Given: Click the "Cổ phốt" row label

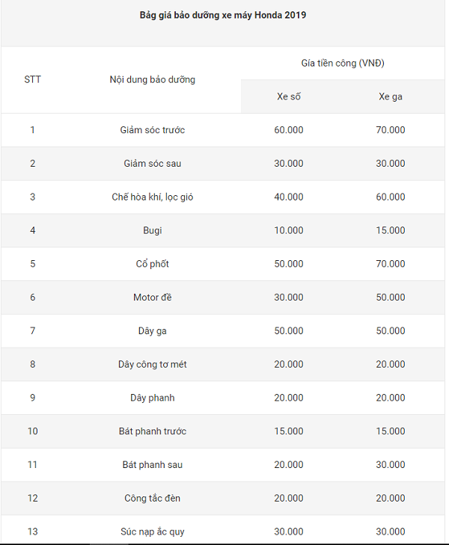Looking at the screenshot, I should 153,264.
